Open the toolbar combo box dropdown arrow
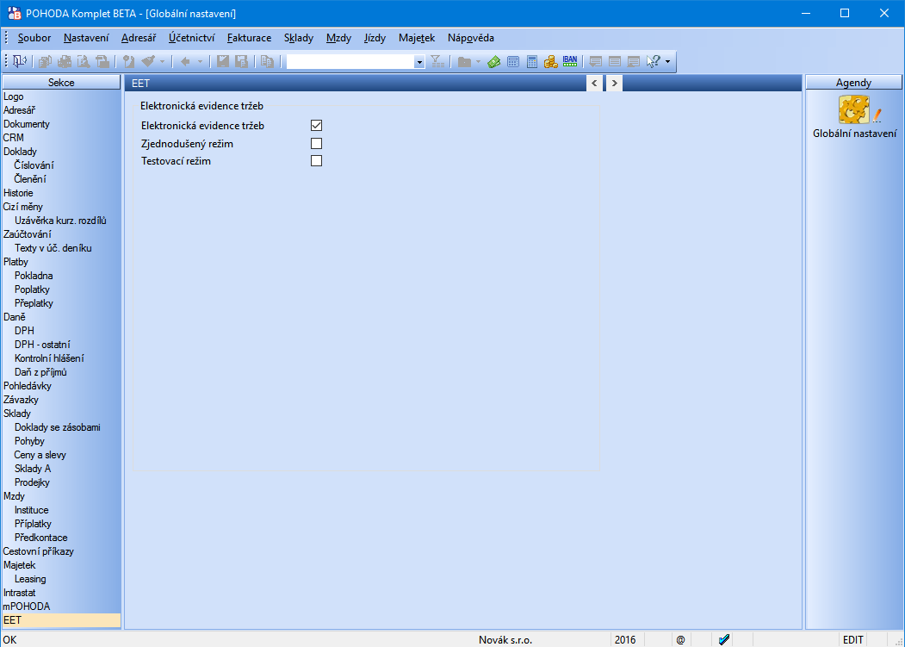The image size is (905, 647). [x=419, y=62]
